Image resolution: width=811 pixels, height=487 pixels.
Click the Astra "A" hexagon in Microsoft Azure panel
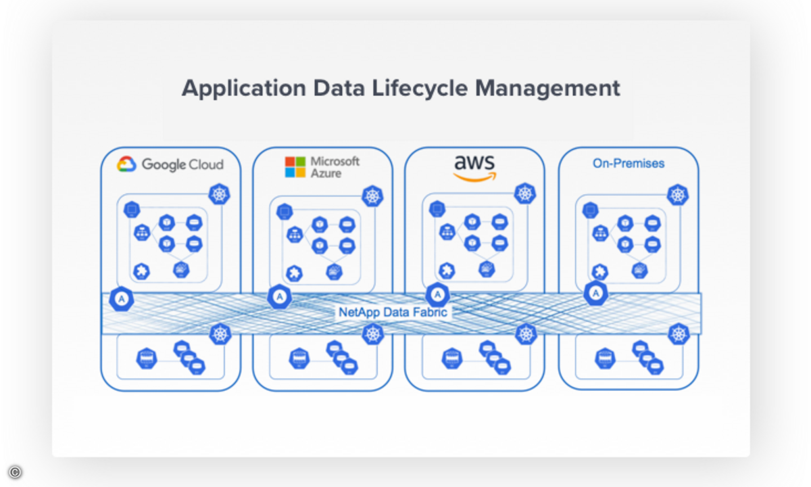(279, 296)
